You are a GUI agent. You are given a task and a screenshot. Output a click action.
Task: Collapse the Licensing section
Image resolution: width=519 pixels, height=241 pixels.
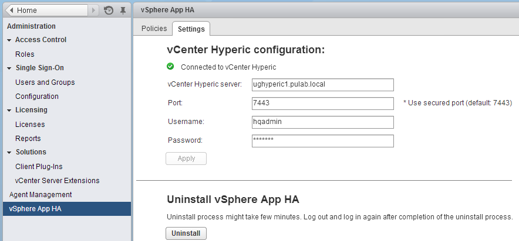pyautogui.click(x=9, y=111)
